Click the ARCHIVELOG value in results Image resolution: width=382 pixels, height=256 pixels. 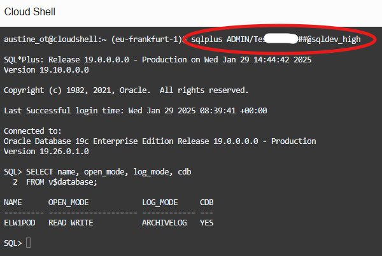pos(164,223)
